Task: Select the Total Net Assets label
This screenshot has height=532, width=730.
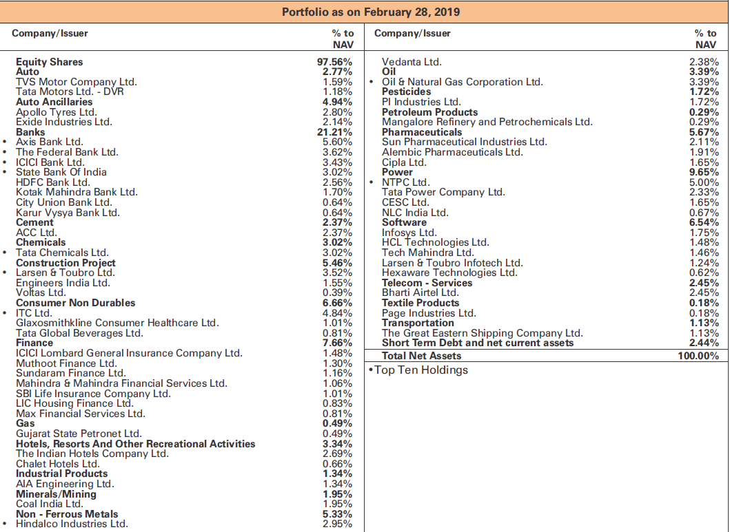Action: tap(421, 356)
